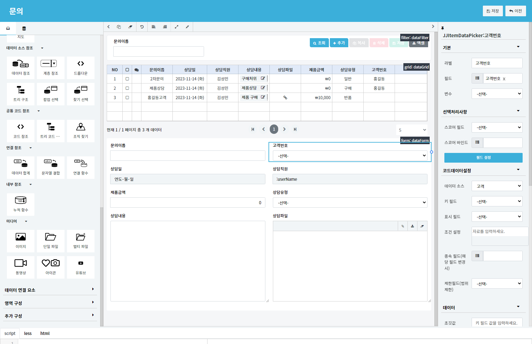532x344 pixels.
Task: Click the expand arrows icon in toolbar
Action: coord(176,27)
